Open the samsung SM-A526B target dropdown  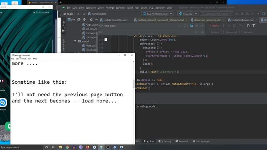216,14
